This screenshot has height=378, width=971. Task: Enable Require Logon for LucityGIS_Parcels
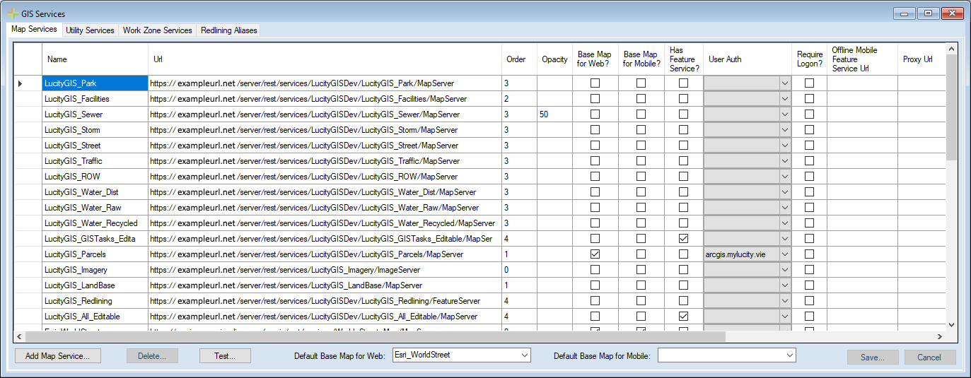[x=809, y=254]
